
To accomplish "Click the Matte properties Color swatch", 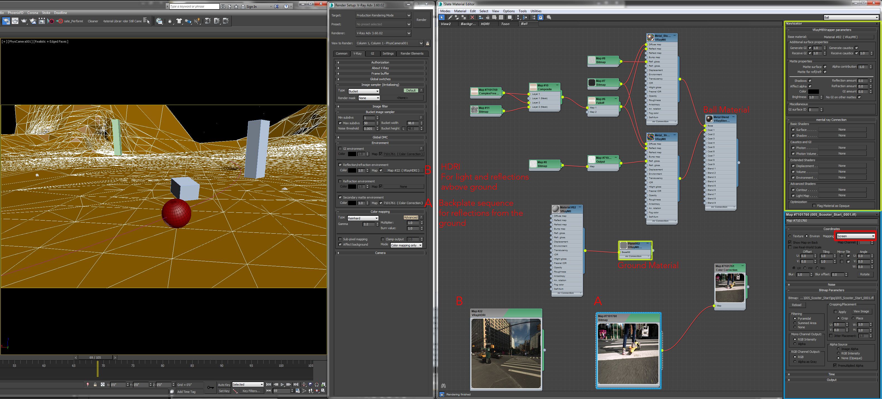I will point(813,91).
